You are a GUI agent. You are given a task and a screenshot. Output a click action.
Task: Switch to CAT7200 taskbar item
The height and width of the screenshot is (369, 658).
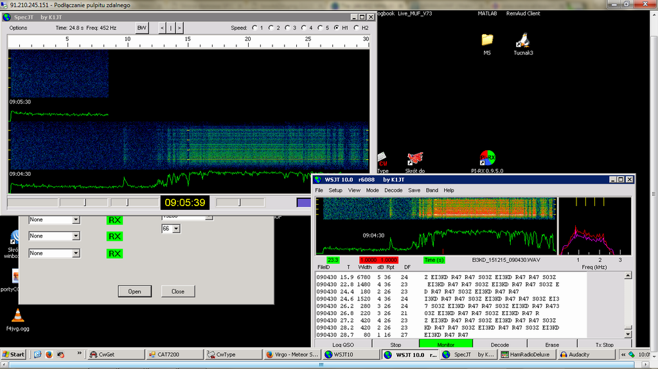(x=175, y=354)
